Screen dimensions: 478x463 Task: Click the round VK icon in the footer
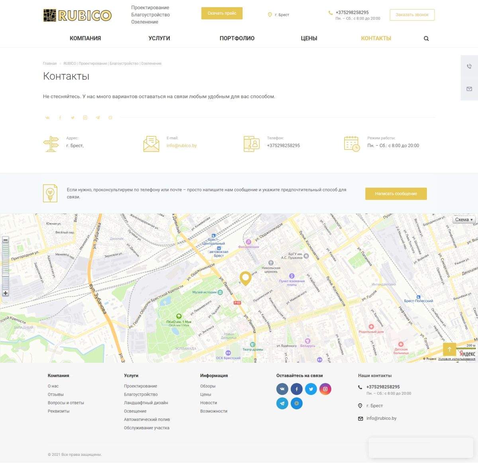[x=282, y=389]
